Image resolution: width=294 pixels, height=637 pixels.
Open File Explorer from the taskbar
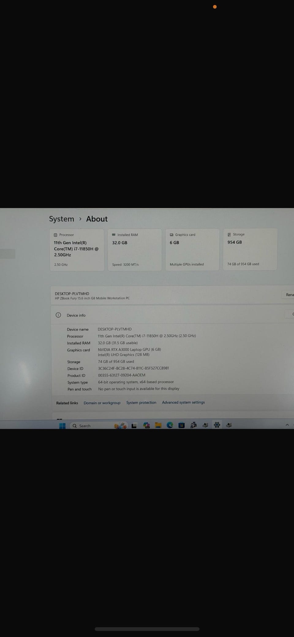coord(158,425)
